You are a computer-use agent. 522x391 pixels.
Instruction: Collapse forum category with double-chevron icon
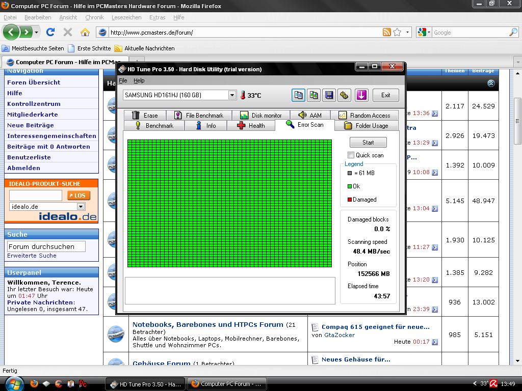[491, 83]
